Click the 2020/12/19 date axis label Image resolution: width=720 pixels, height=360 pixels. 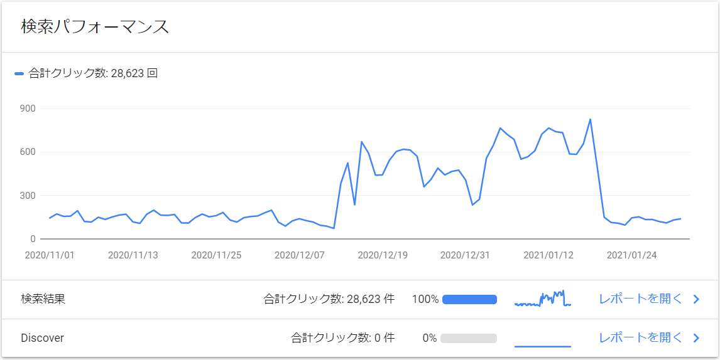(x=383, y=255)
